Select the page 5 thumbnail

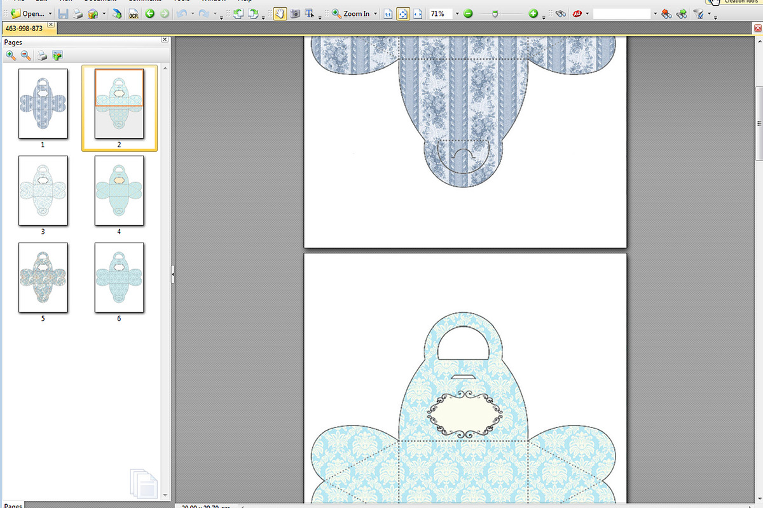click(x=43, y=277)
